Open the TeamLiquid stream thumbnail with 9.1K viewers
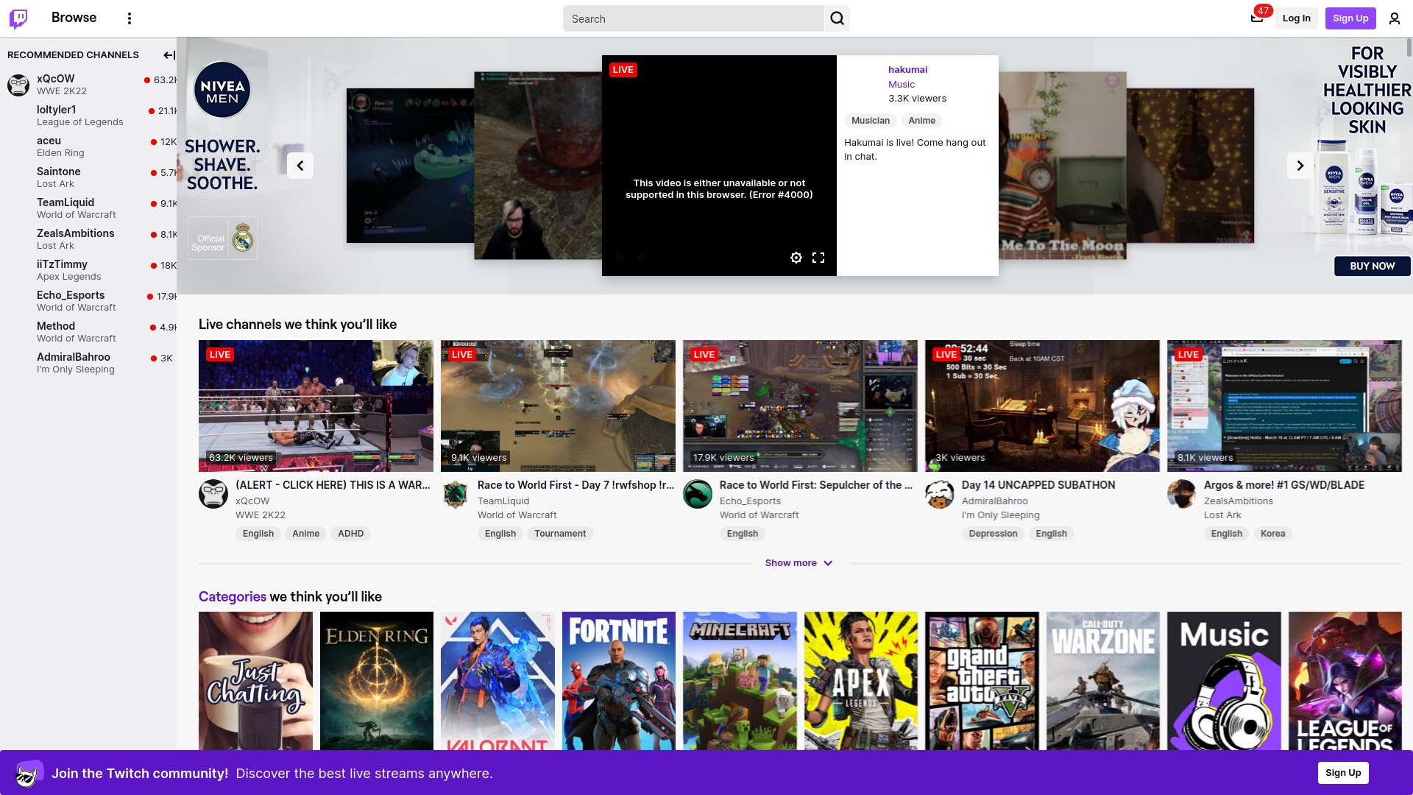1413x795 pixels. 558,406
